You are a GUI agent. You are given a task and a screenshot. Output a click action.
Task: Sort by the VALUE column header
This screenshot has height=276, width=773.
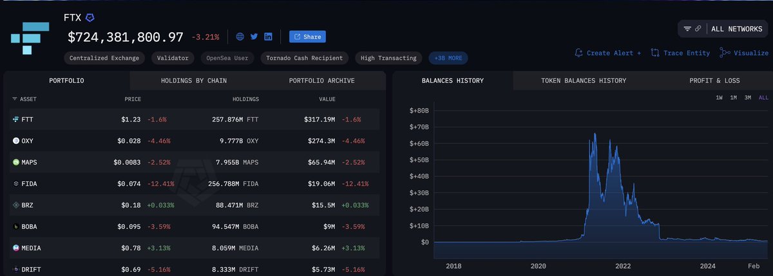[327, 100]
